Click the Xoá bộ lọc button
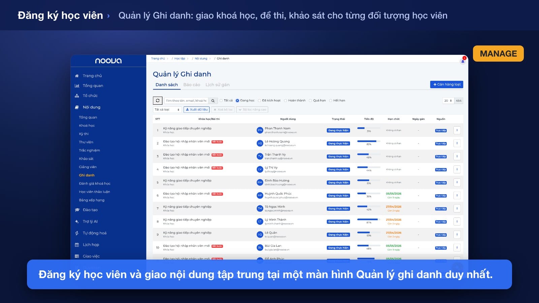 tap(223, 109)
